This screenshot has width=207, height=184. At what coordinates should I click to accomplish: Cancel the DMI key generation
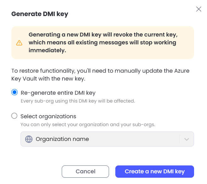85,171
